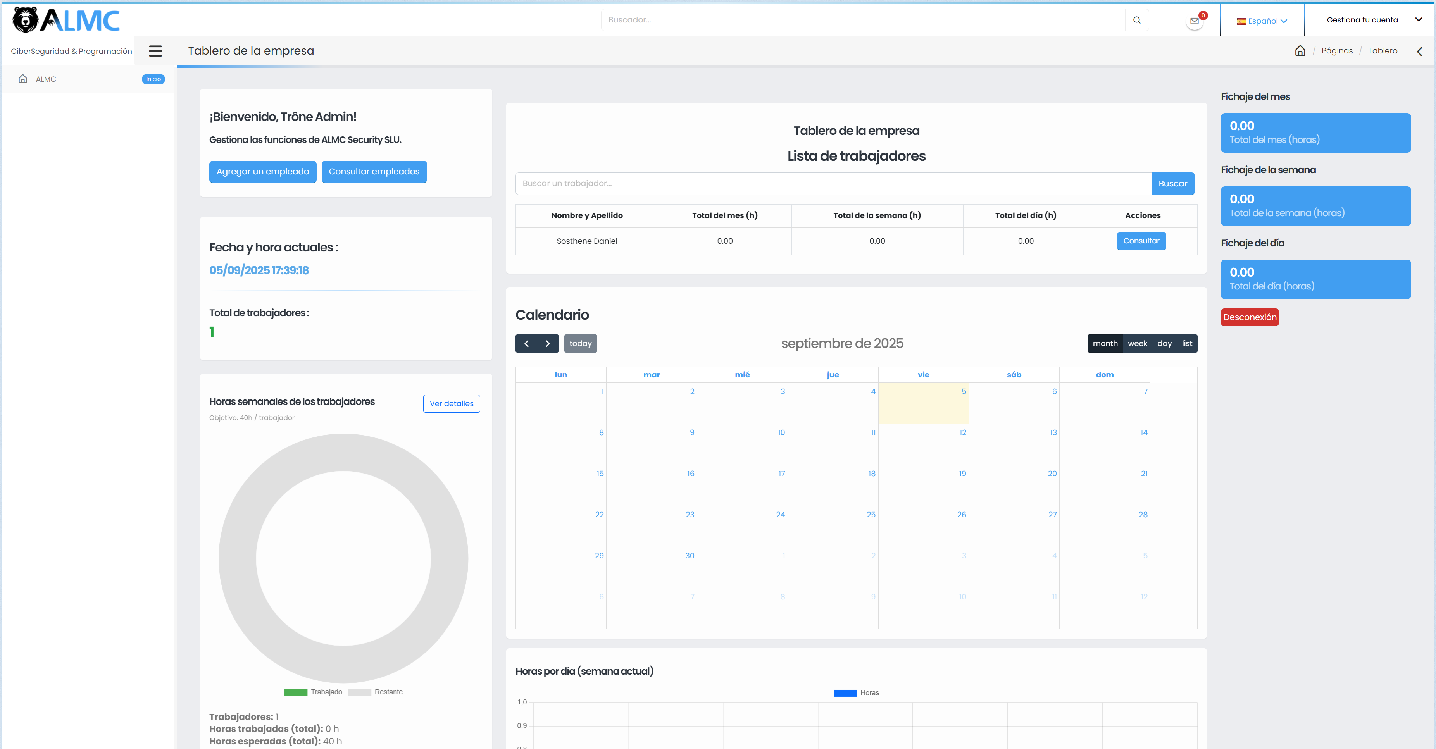Switch calendar to day view

pyautogui.click(x=1165, y=343)
